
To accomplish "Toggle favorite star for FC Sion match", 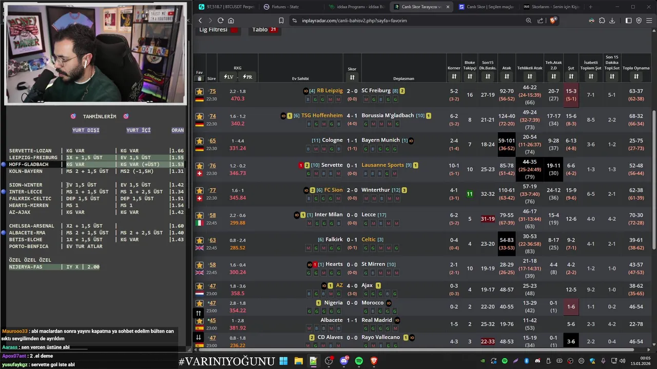I will tap(200, 191).
